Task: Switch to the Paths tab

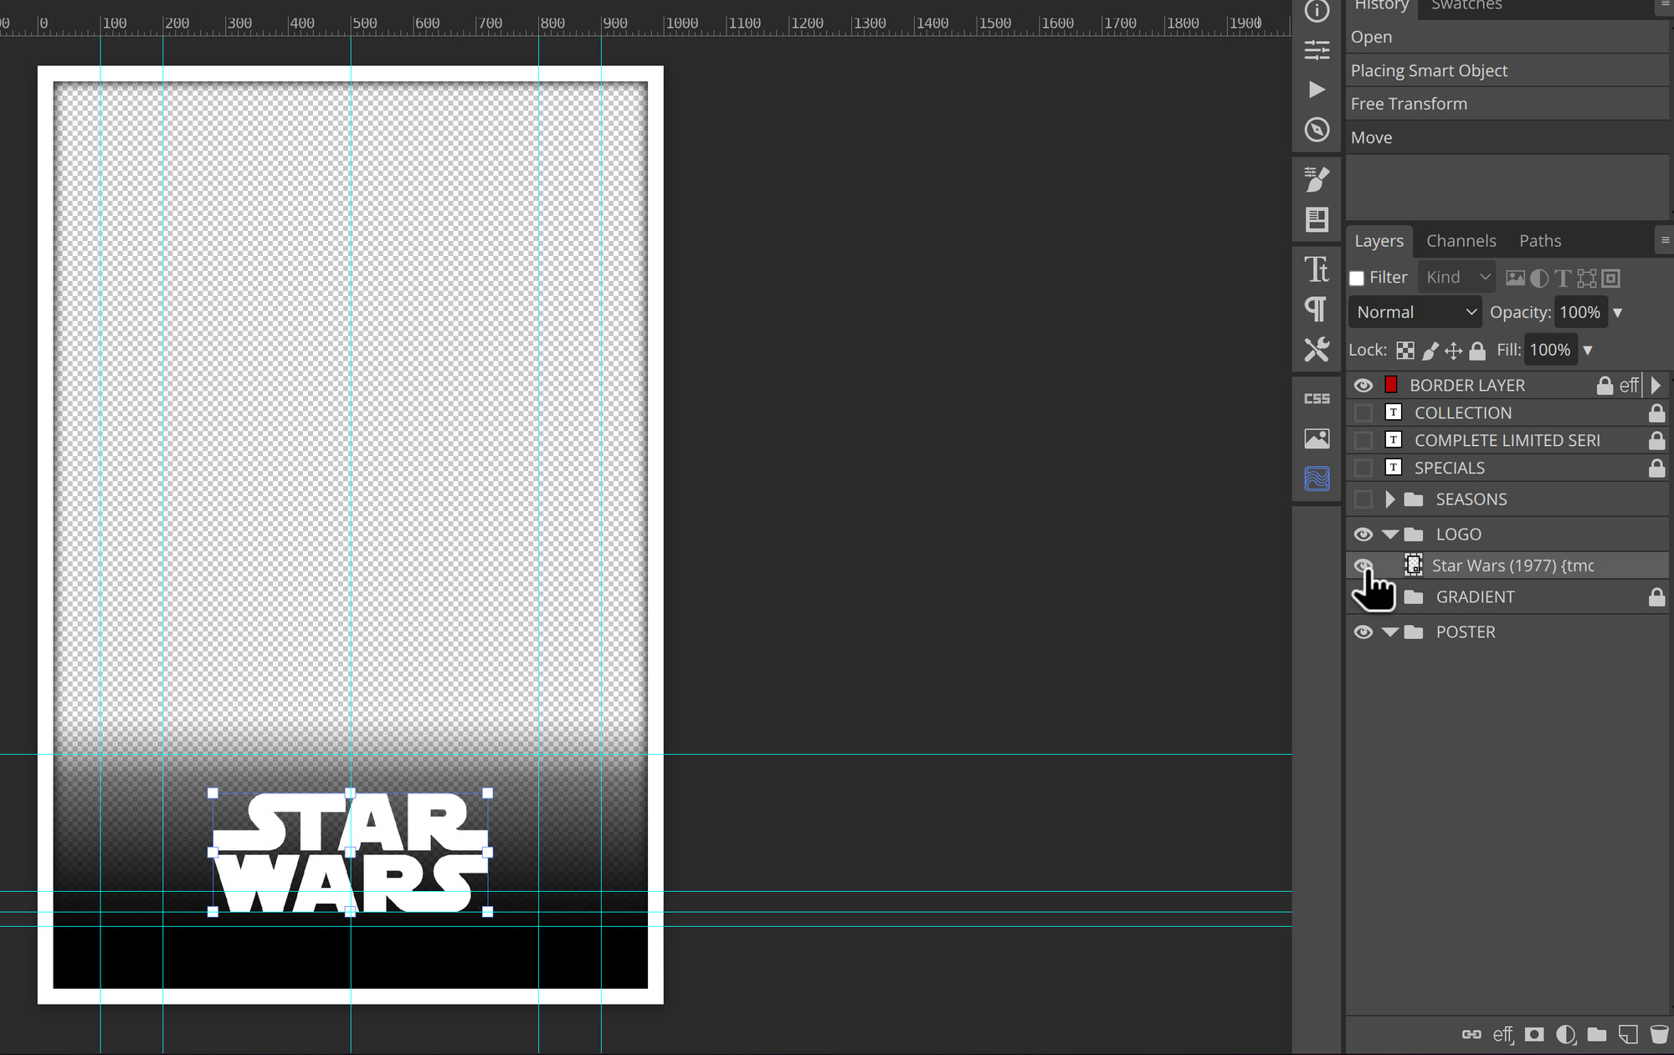Action: pos(1540,241)
